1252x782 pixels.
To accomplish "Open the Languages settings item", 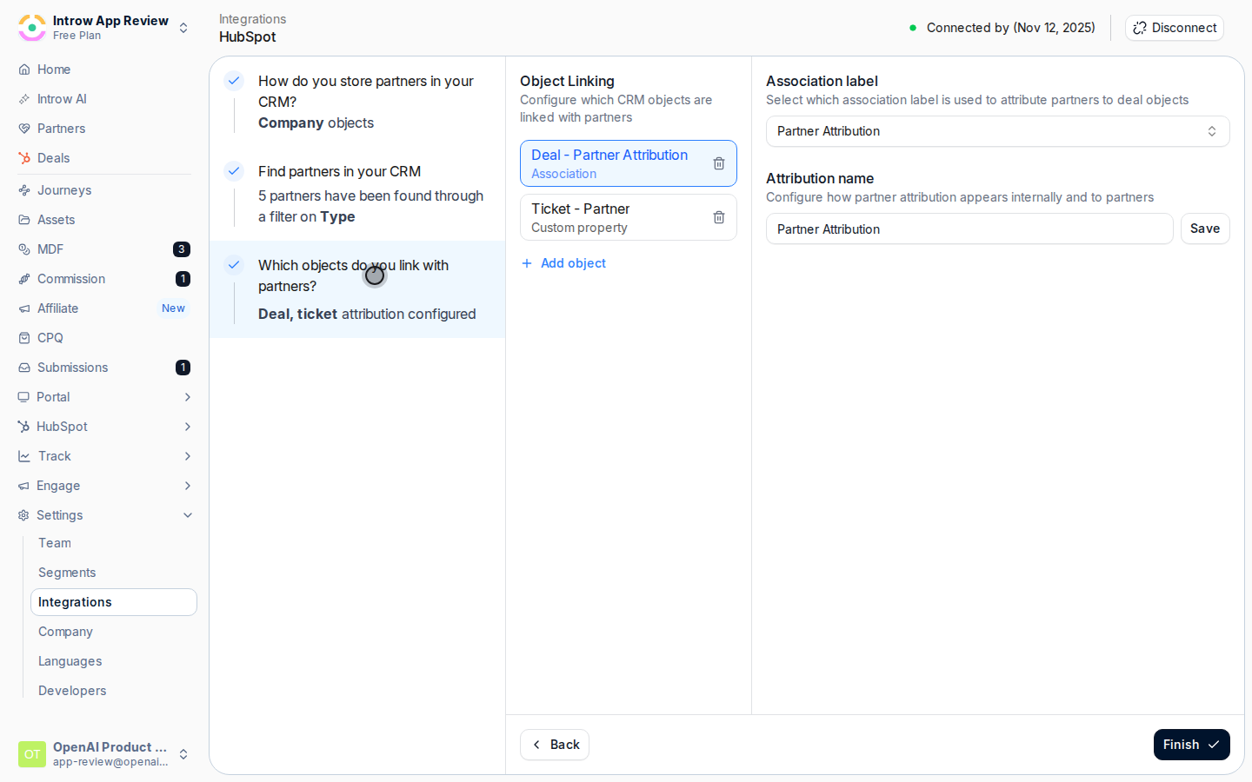I will click(x=114, y=661).
